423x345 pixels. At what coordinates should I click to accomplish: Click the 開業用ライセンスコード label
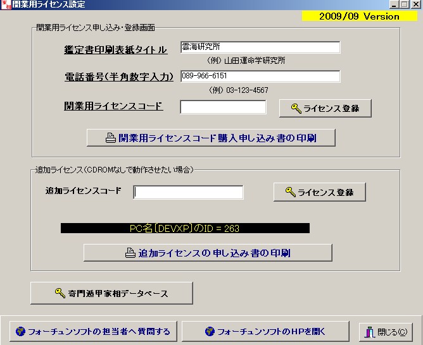(x=113, y=106)
